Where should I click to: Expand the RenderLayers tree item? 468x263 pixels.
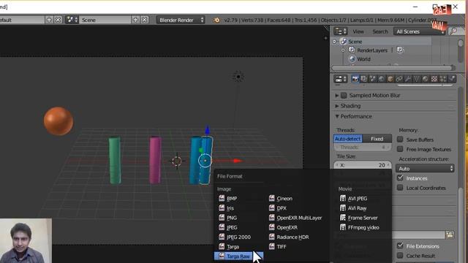point(343,50)
